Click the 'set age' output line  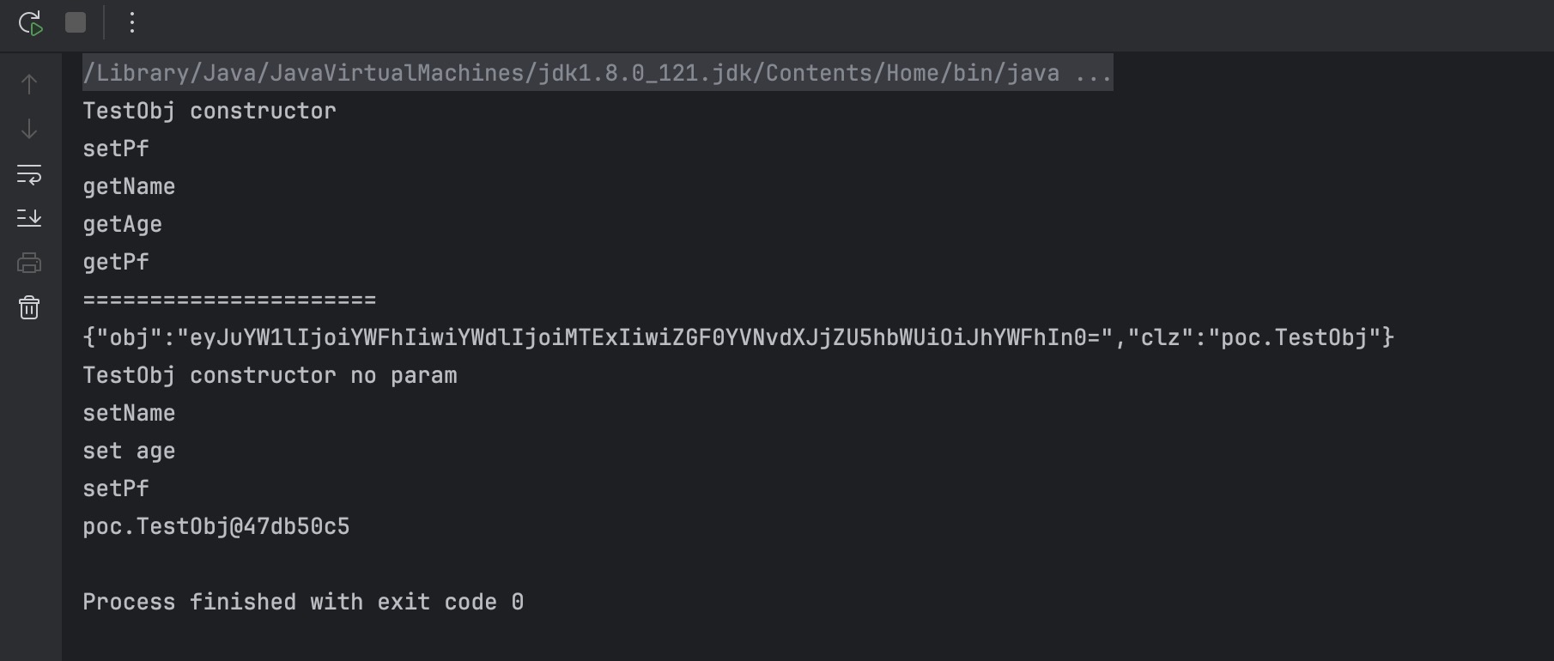tap(129, 451)
